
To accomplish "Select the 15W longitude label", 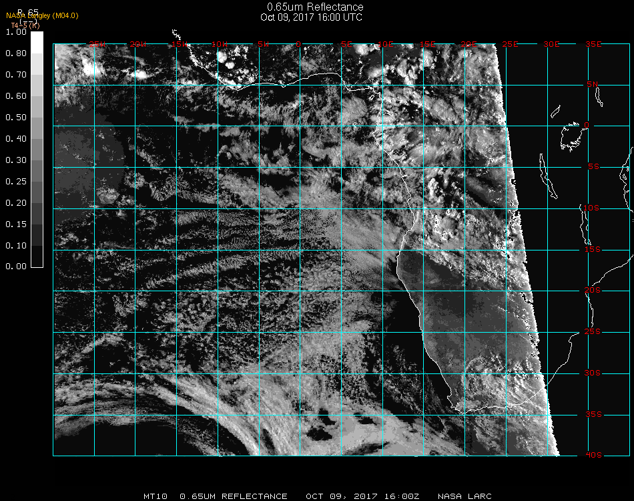I will [x=179, y=44].
